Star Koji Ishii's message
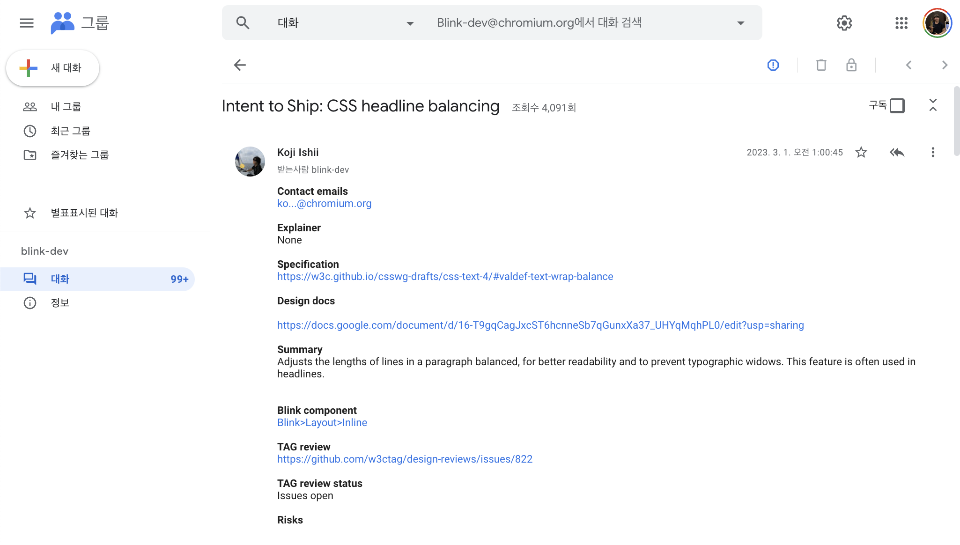The image size is (960, 545). [861, 153]
